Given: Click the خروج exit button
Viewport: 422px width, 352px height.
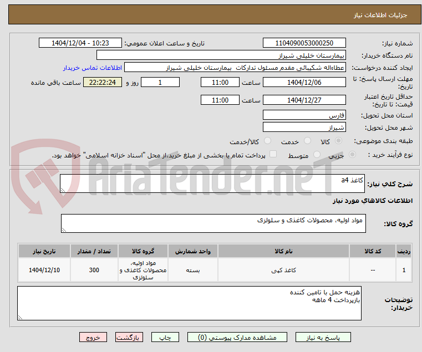Looking at the screenshot, I should point(93,337).
